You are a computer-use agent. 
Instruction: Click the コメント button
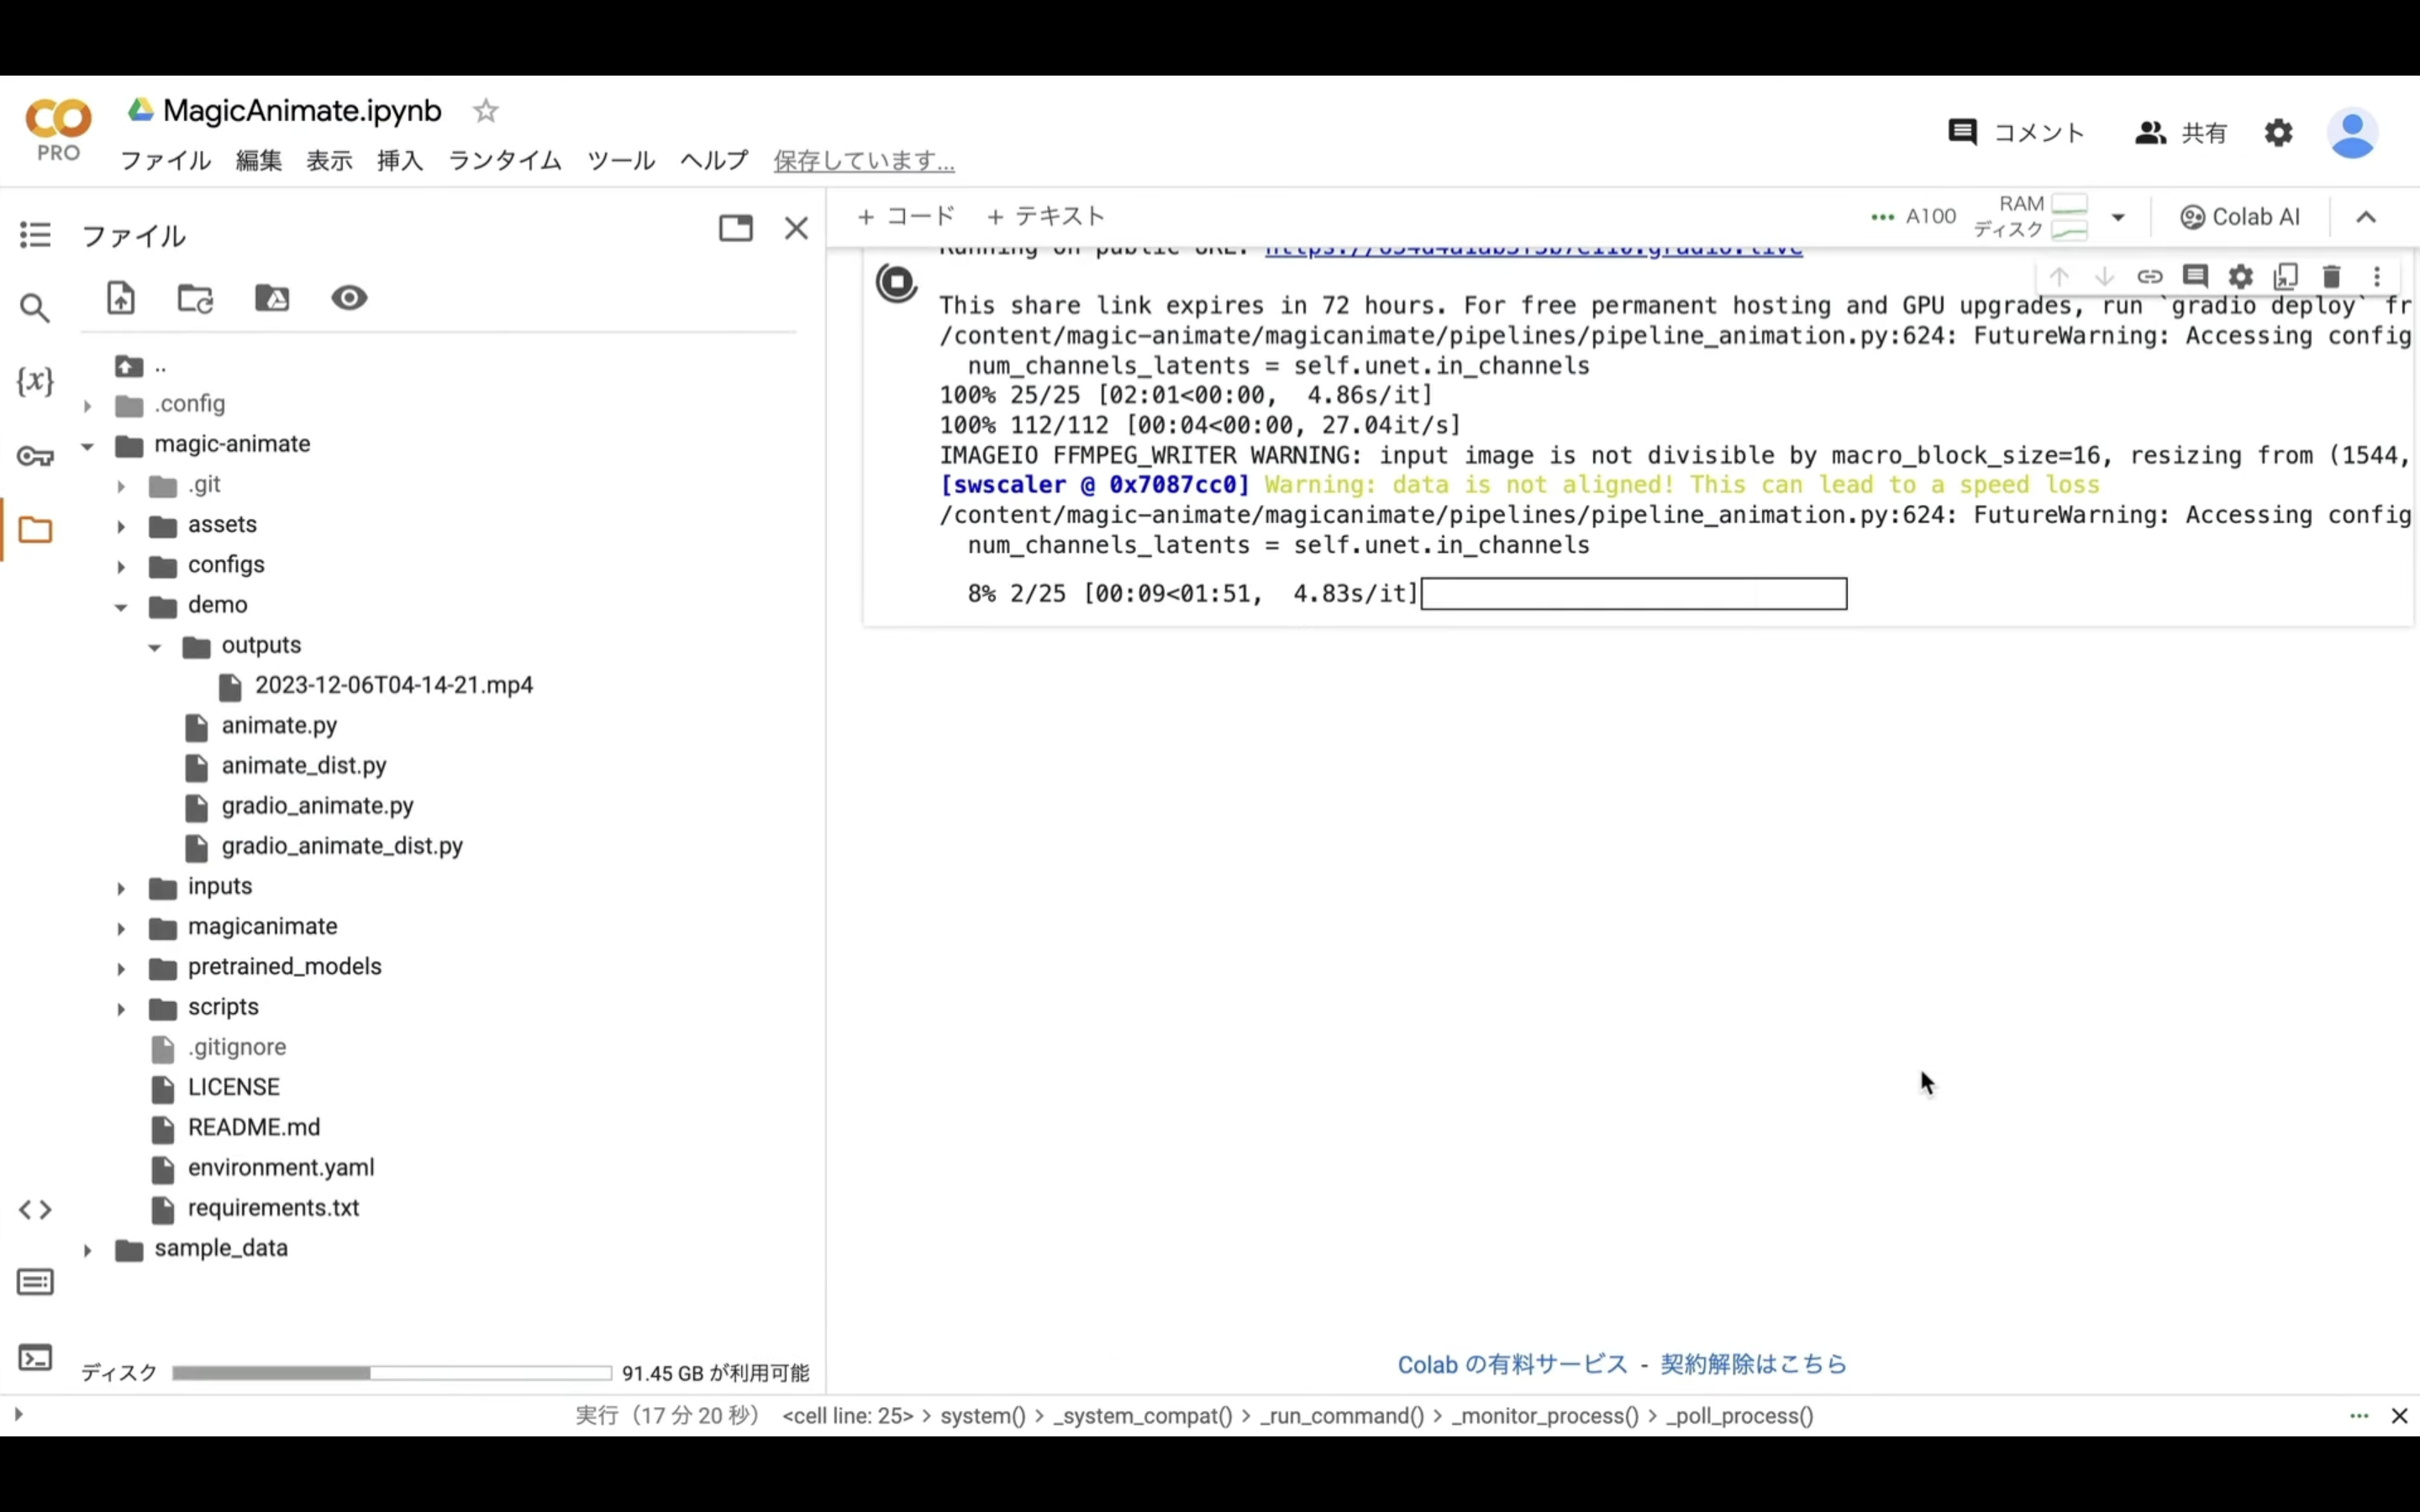[2016, 133]
